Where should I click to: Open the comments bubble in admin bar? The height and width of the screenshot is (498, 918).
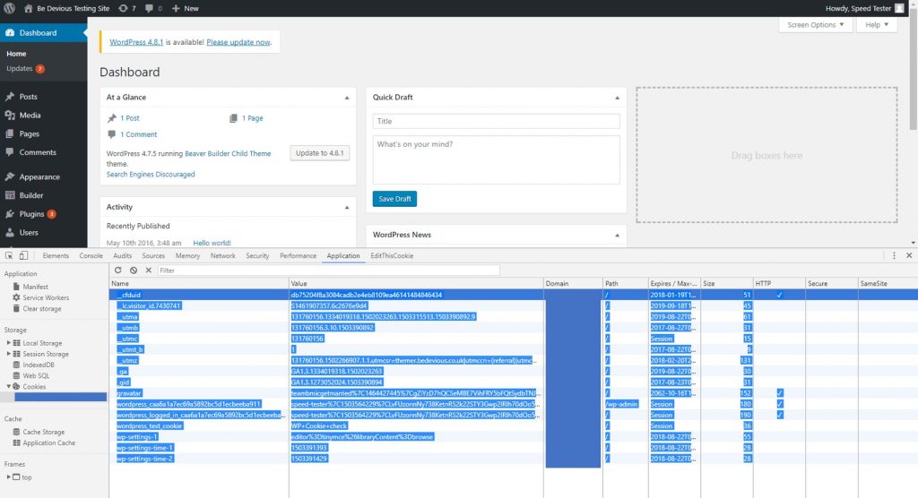[x=153, y=8]
